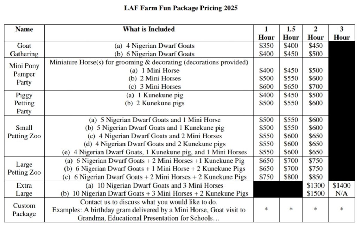Click the 3 Hour column header
Screen dimensions: 357x230
(341, 33)
